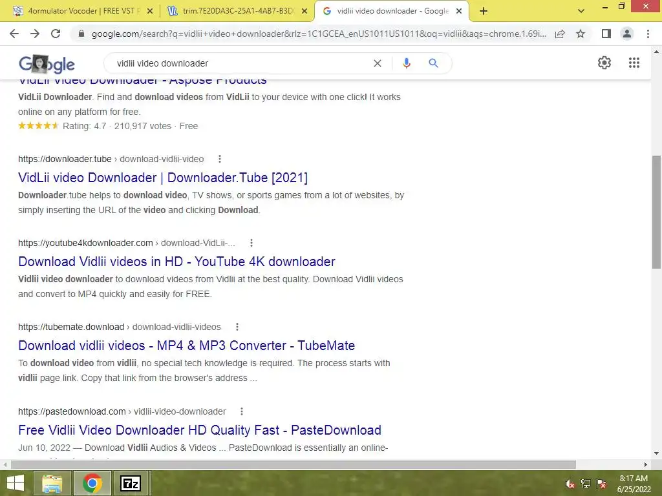Image resolution: width=662 pixels, height=496 pixels.
Task: Submit search with the magnifying glass
Action: [433, 63]
